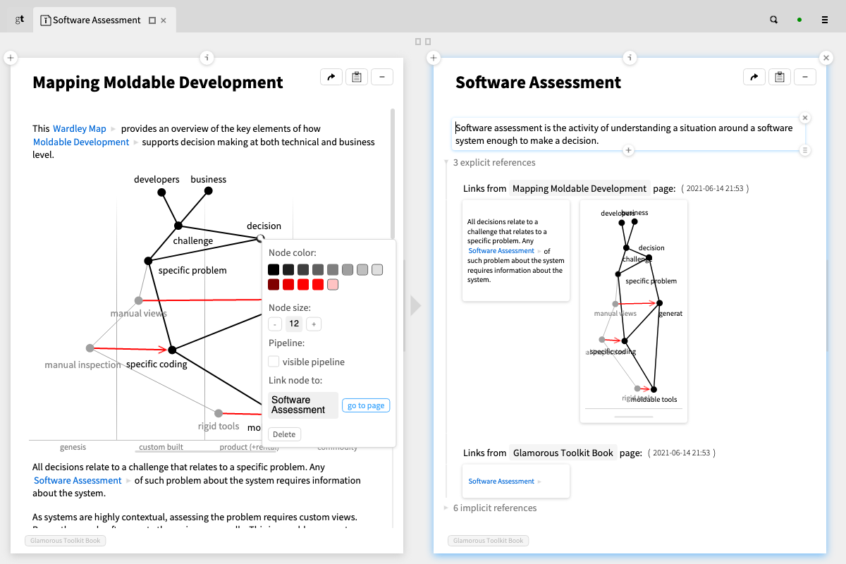Click the plus icon above Mapping Moldable Development pane
Image resolution: width=846 pixels, height=564 pixels.
point(11,58)
